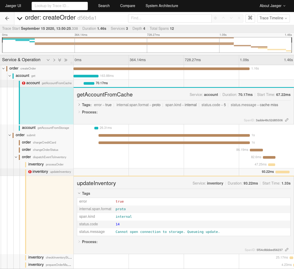This screenshot has height=269, width=294.
Task: Expand one level with single down chevron
Action: tap(48, 60)
